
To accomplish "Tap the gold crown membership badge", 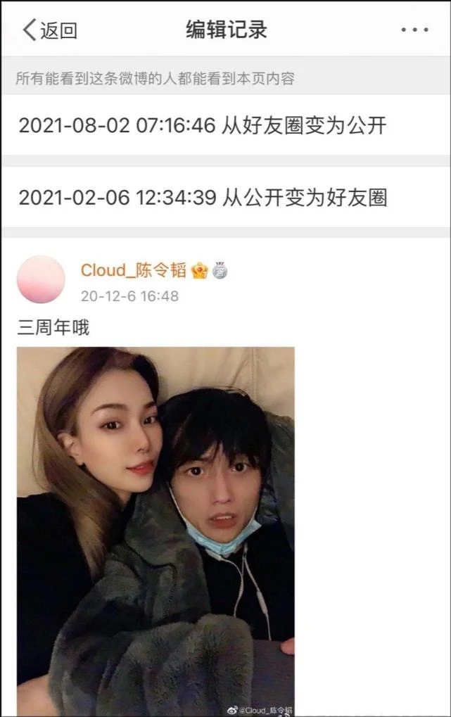I will pos(200,271).
